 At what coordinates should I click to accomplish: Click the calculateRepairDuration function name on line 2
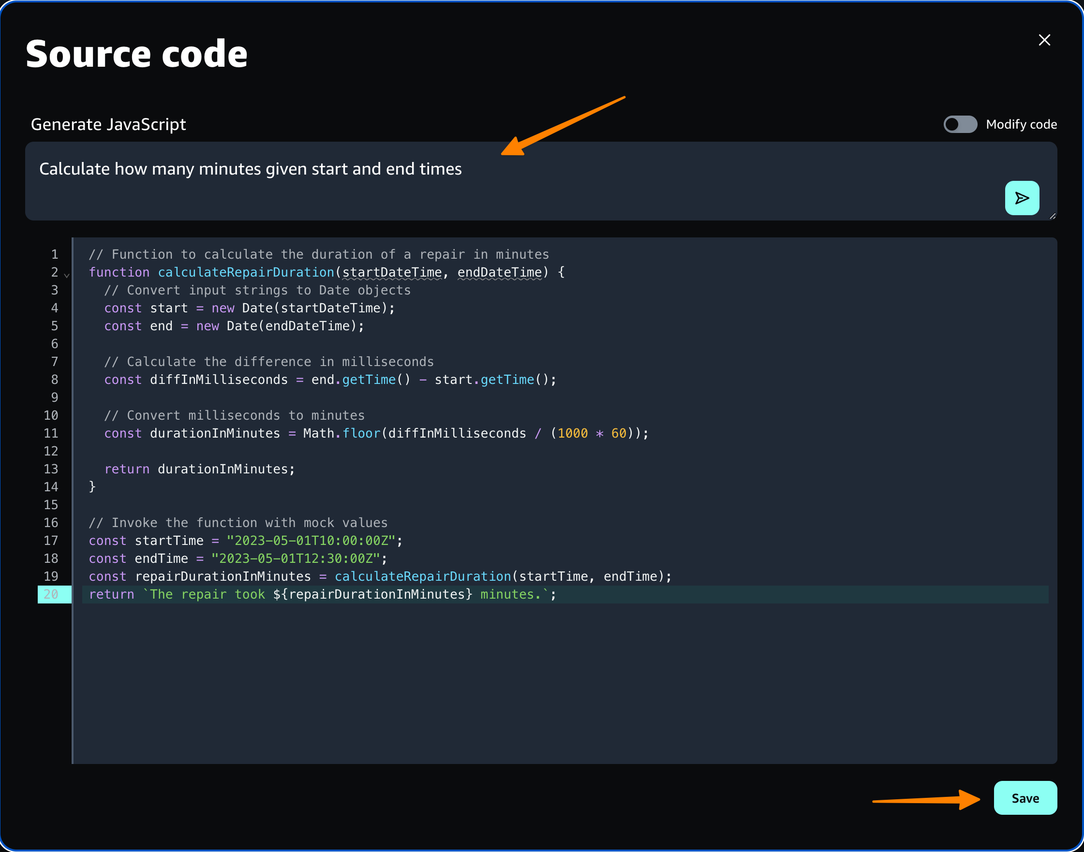click(246, 272)
